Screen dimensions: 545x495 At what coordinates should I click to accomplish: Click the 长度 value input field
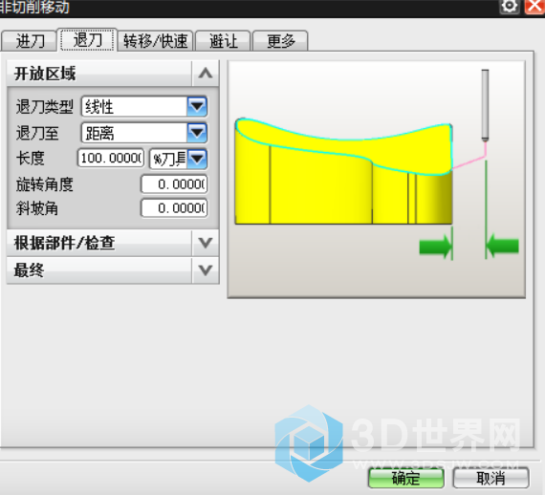[x=111, y=159]
